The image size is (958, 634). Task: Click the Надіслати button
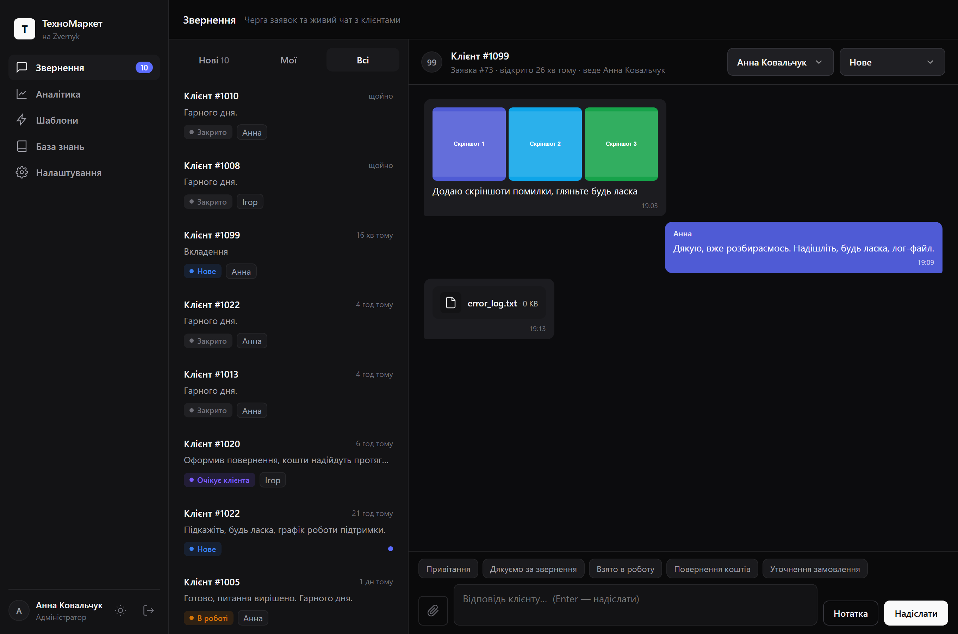coord(915,613)
